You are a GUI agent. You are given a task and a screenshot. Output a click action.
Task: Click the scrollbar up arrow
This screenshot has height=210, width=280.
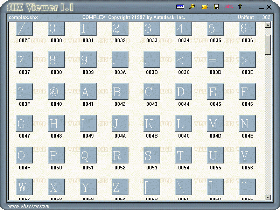(x=268, y=25)
